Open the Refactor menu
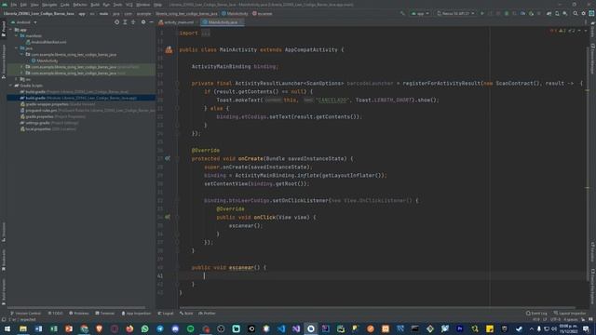This screenshot has width=596, height=335. pos(80,5)
